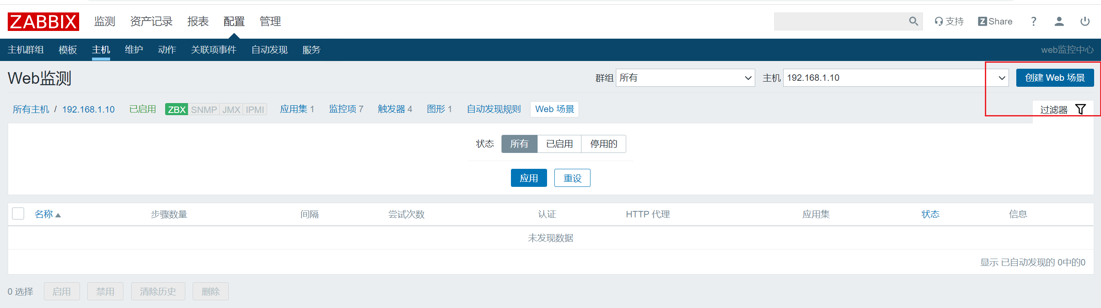Click the JMX availability badge
This screenshot has width=1101, height=308.
(231, 110)
